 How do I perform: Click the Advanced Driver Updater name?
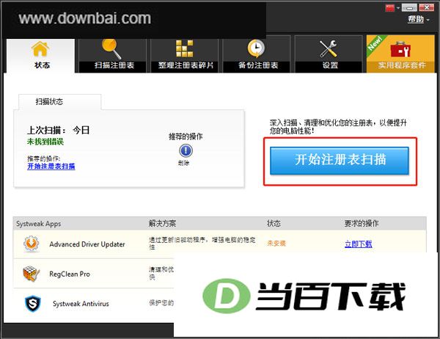tap(87, 244)
